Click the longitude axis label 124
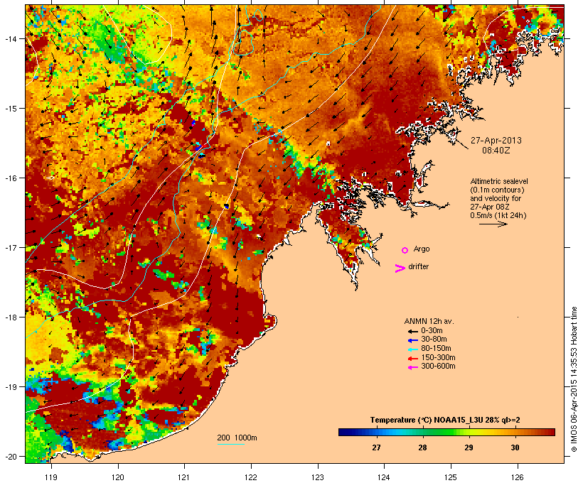Screen dimensions: 583x483 click(384, 477)
